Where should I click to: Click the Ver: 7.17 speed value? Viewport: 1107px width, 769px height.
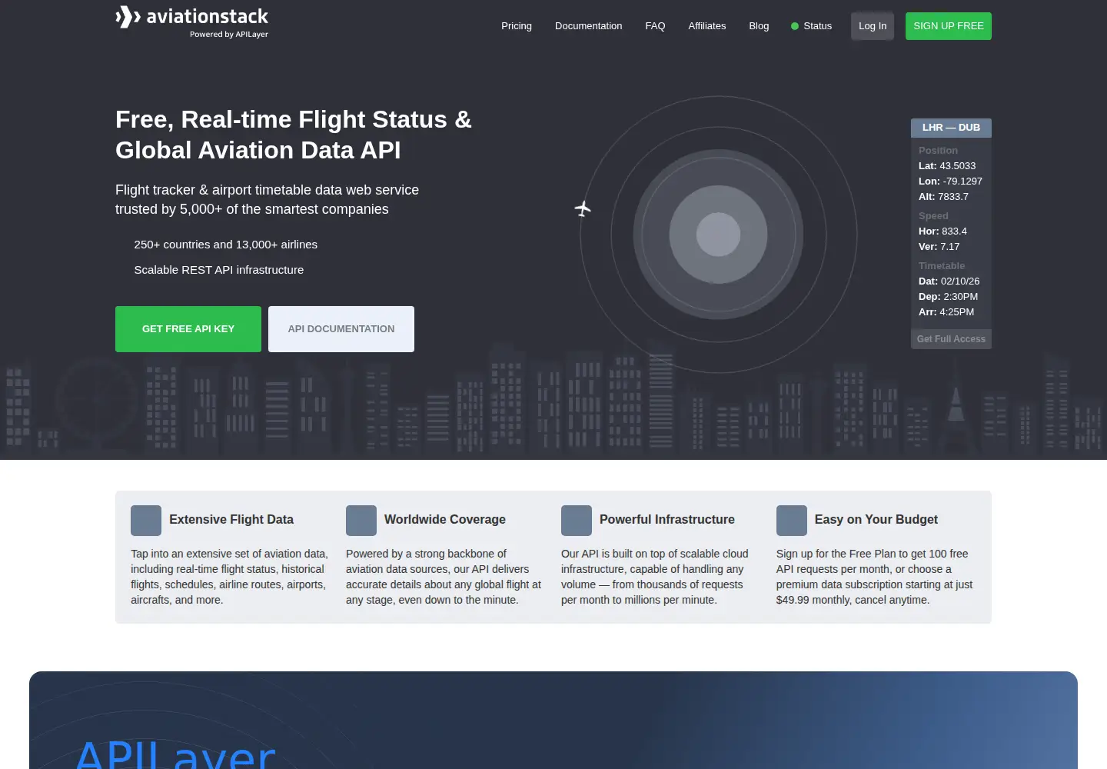(939, 247)
